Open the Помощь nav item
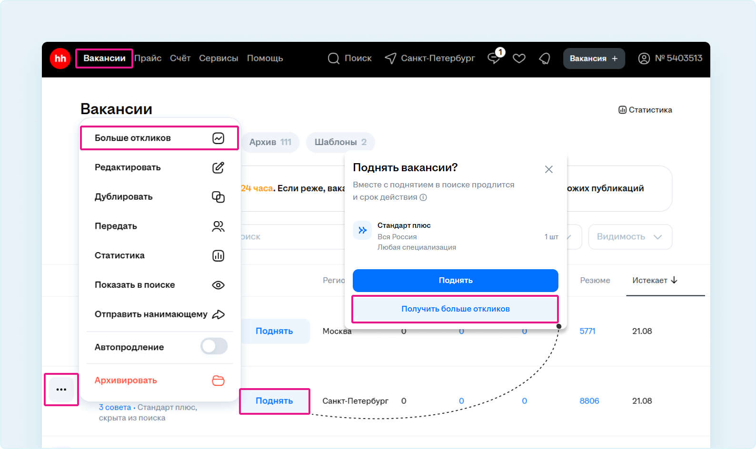 click(x=265, y=59)
